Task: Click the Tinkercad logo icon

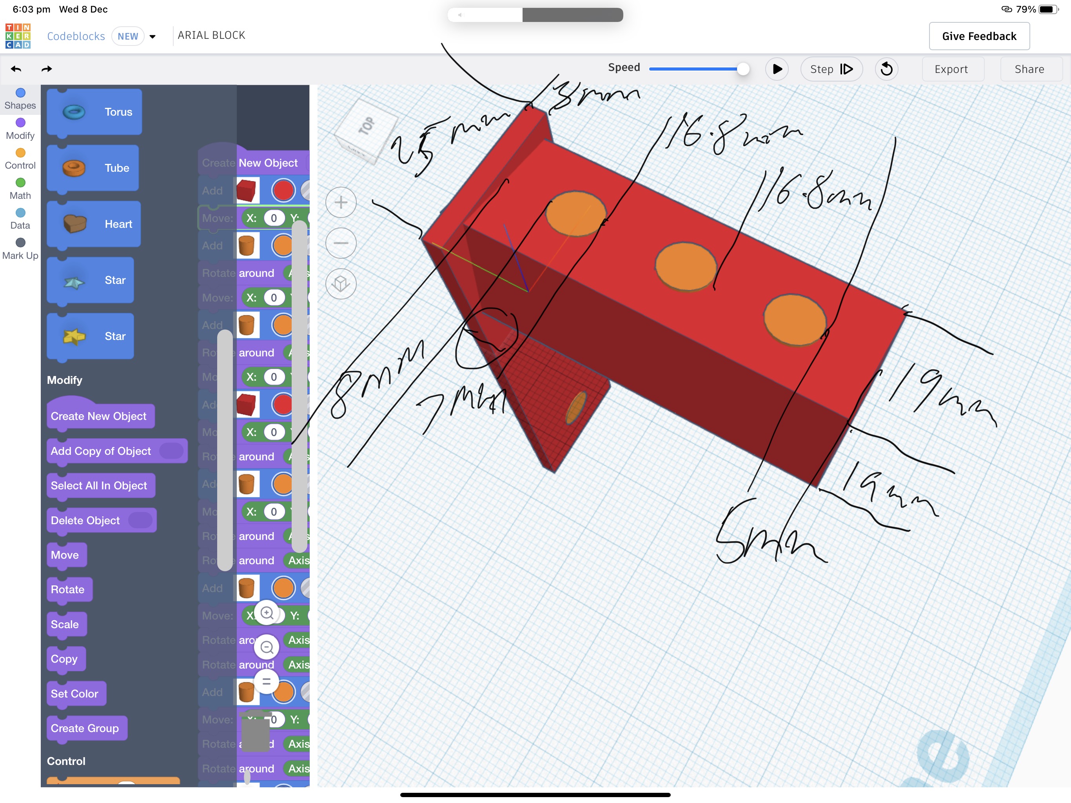Action: tap(18, 36)
